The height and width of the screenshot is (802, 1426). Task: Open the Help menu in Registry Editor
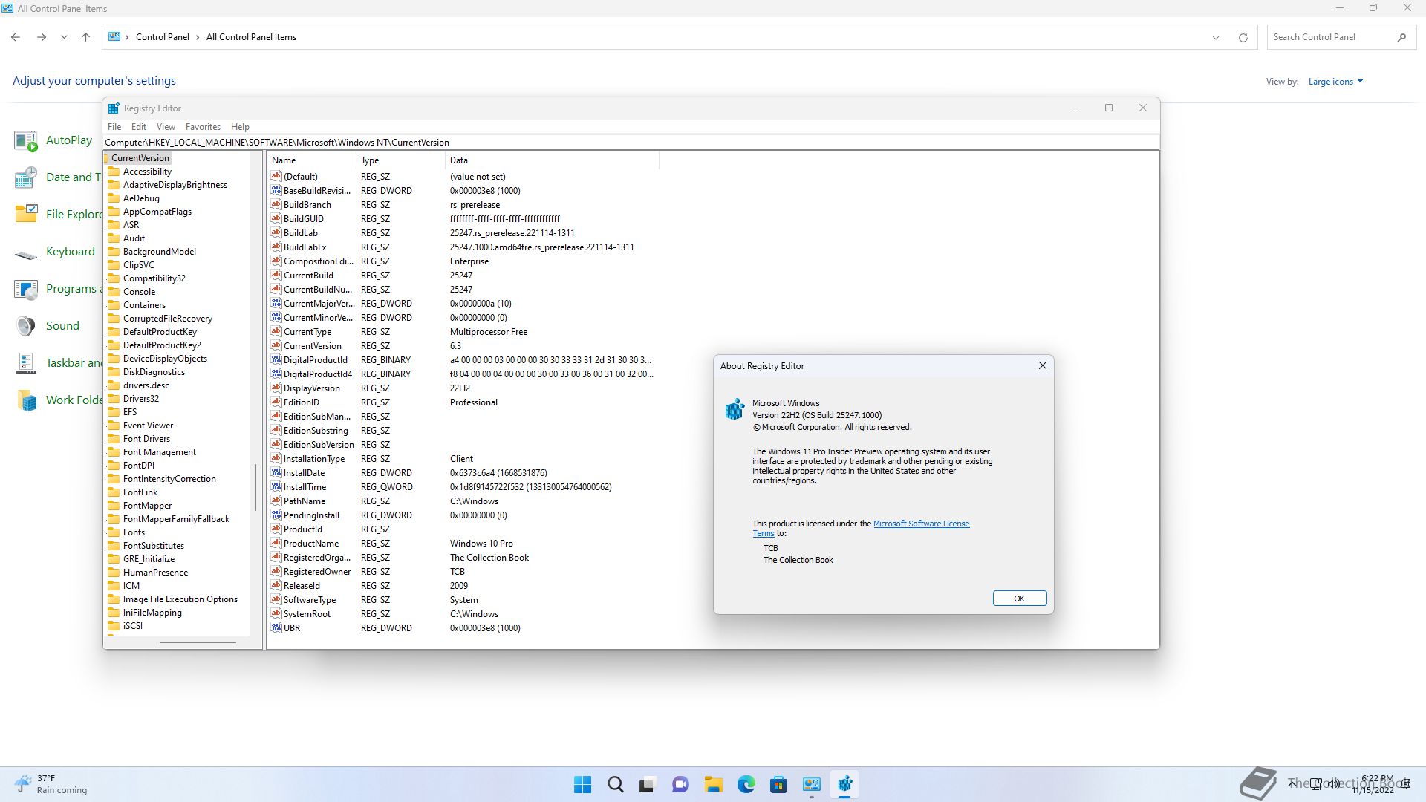click(240, 127)
